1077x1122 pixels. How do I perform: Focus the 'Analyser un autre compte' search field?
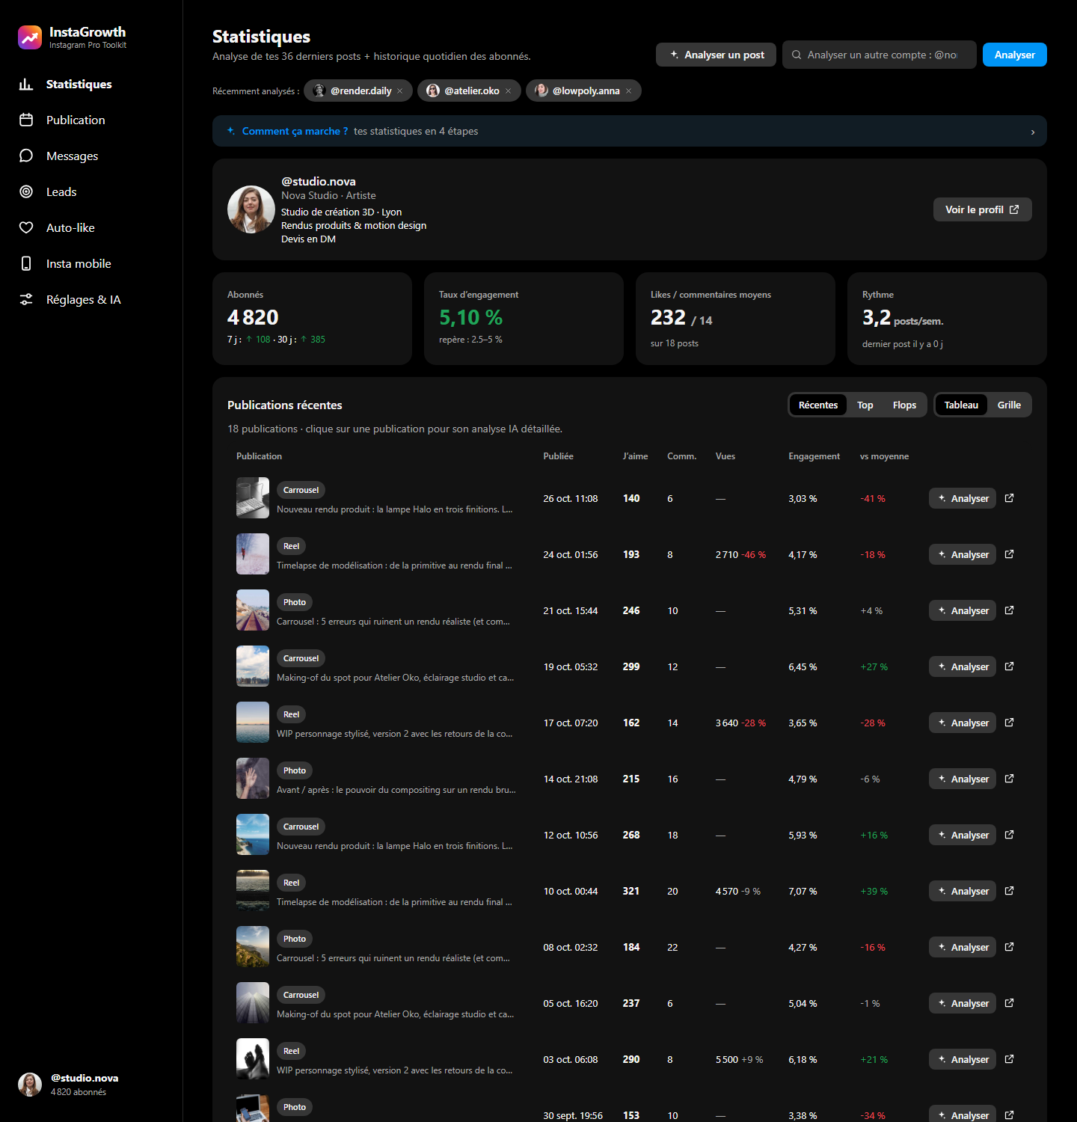pos(880,55)
